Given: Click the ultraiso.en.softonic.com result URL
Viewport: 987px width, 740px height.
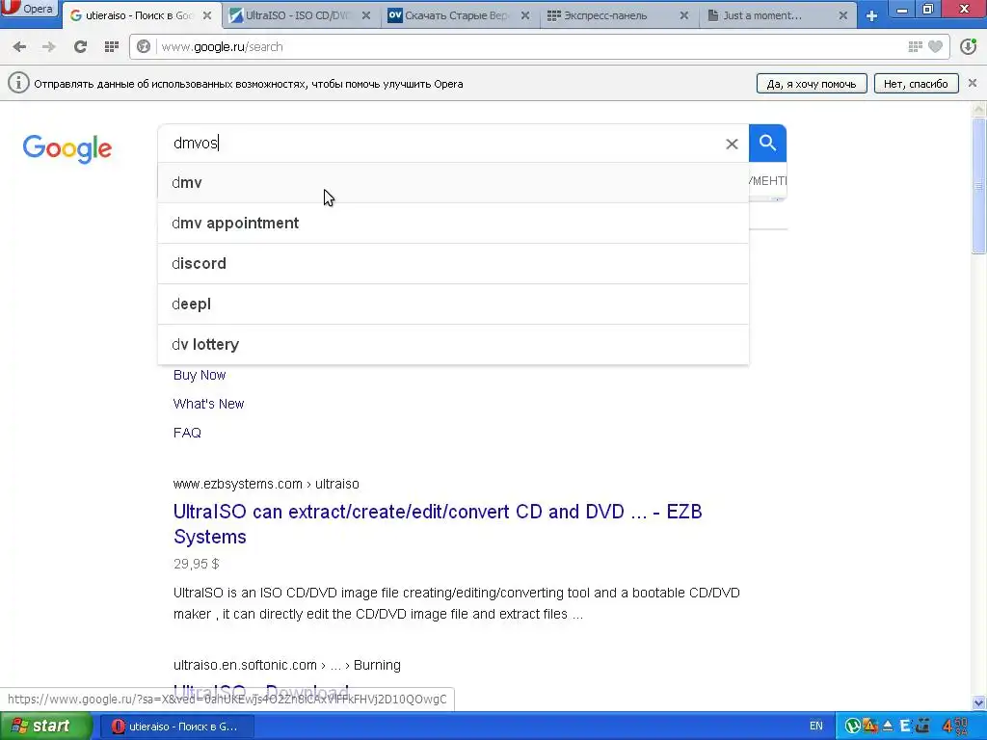Looking at the screenshot, I should 287,665.
